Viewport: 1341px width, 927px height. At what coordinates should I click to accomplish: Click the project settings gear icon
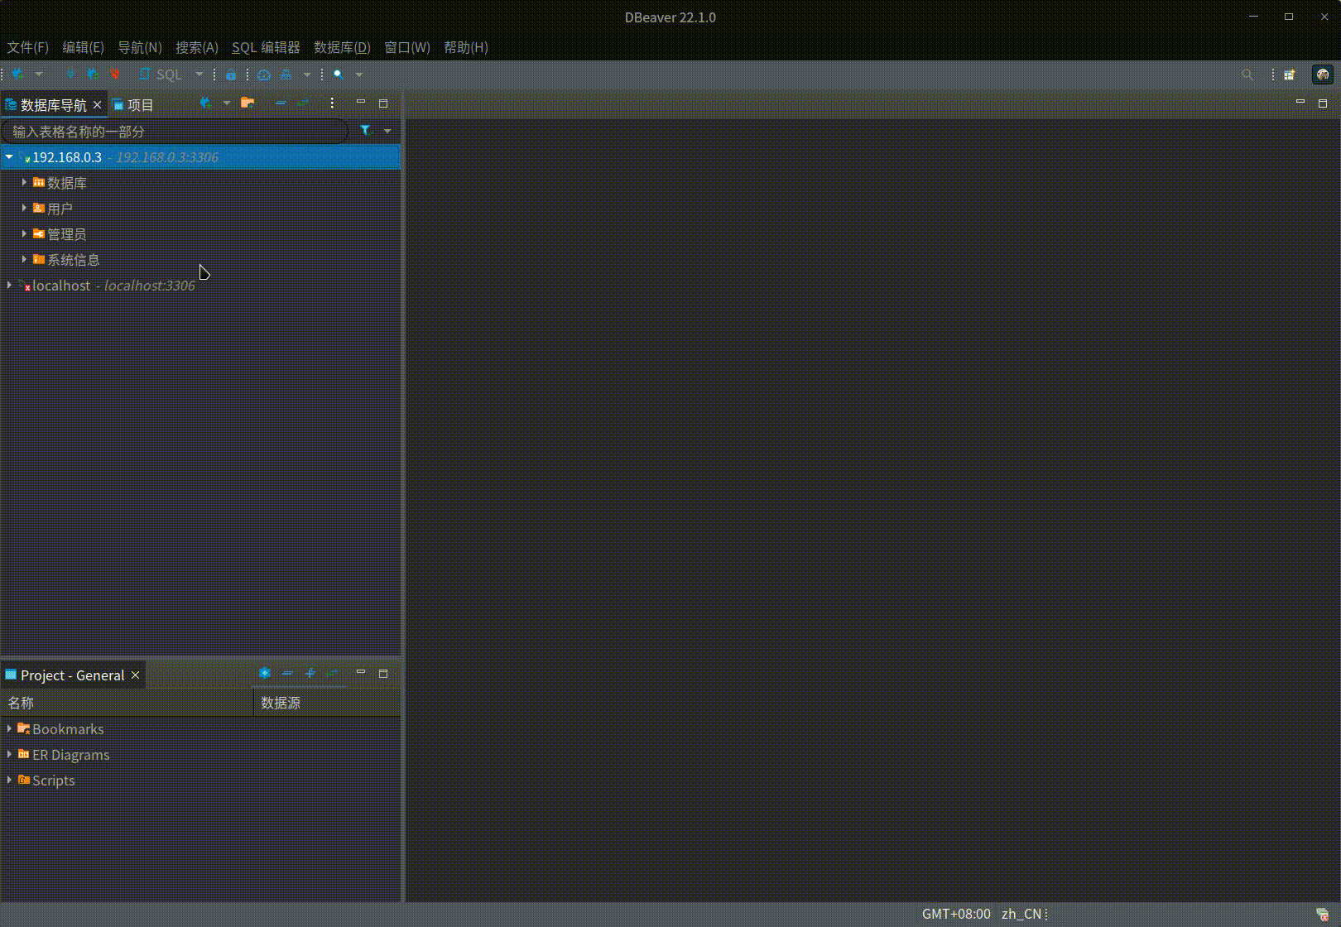point(265,674)
